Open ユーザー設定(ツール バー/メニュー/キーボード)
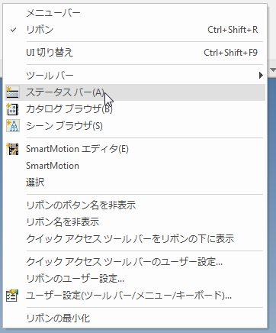 point(135,296)
